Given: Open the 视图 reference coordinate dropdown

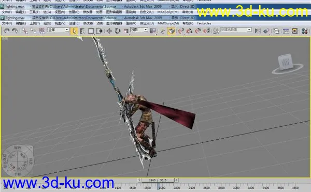Looking at the screenshot, I should [139, 30].
